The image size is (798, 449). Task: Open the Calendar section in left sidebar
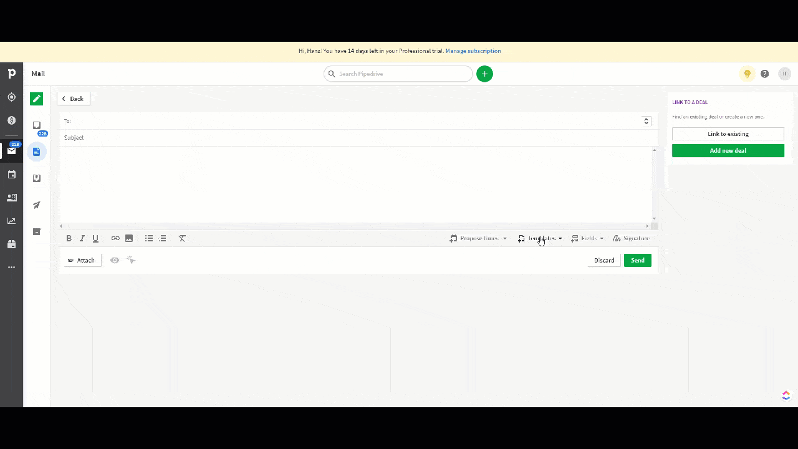(x=11, y=175)
